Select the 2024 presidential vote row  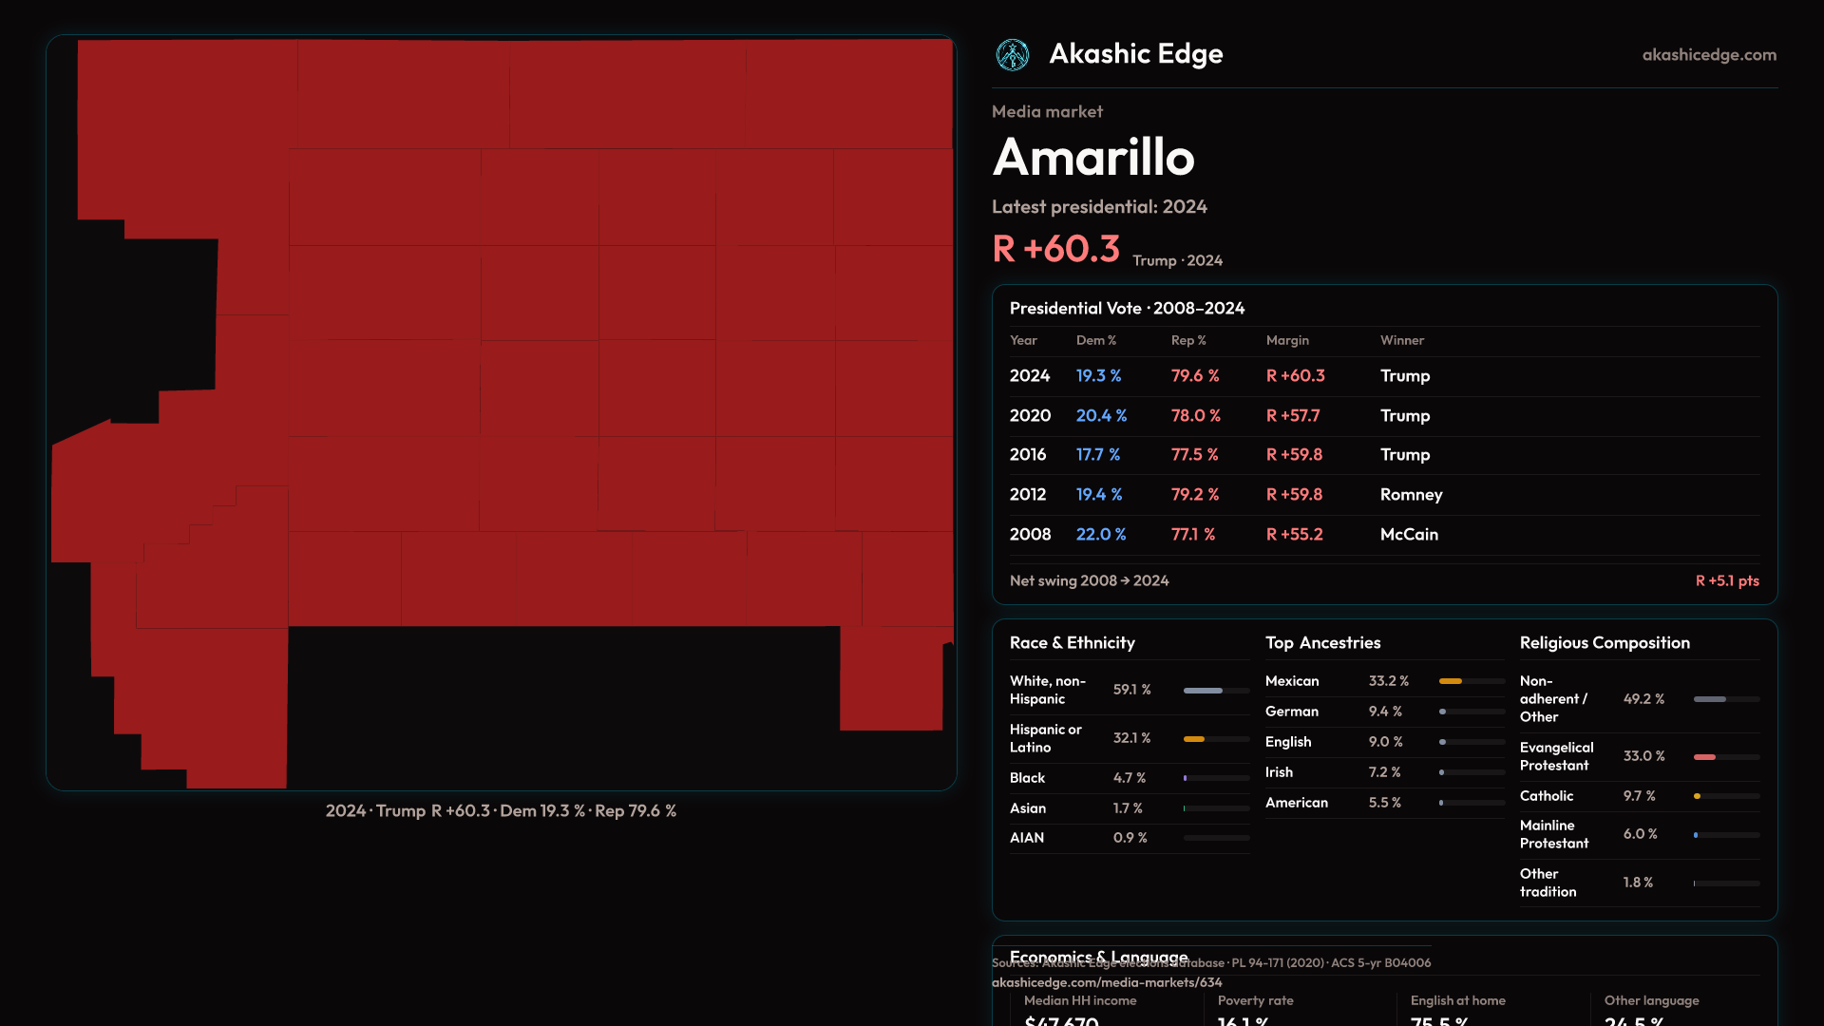(1383, 376)
